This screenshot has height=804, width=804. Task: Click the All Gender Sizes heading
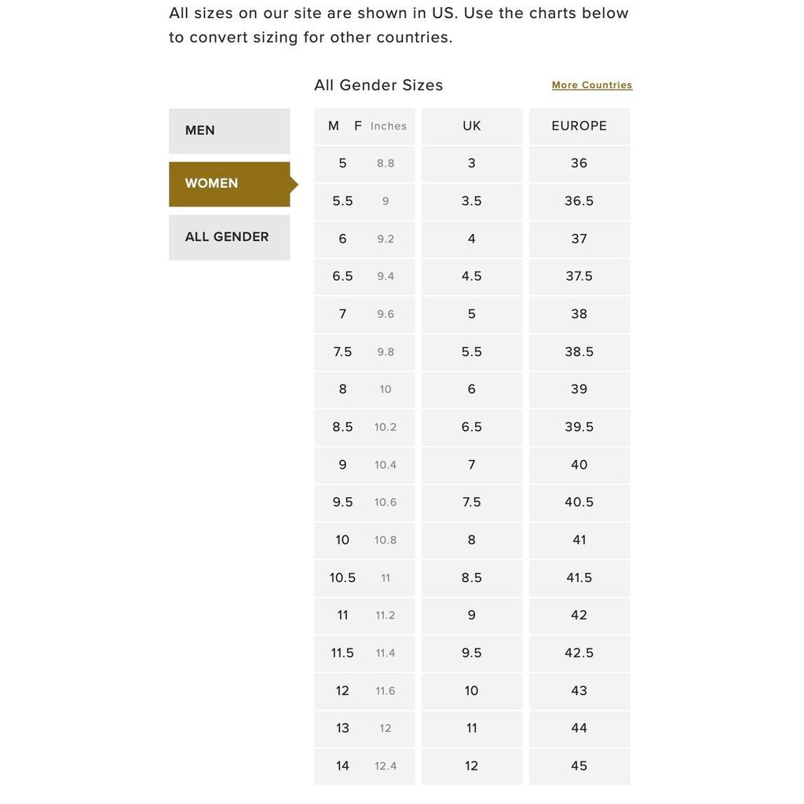(378, 85)
